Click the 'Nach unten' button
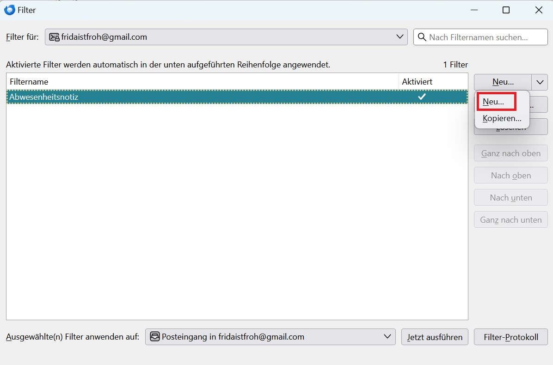 coord(510,198)
